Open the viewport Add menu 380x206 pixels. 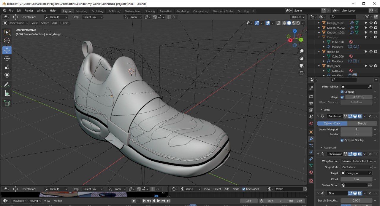point(55,23)
